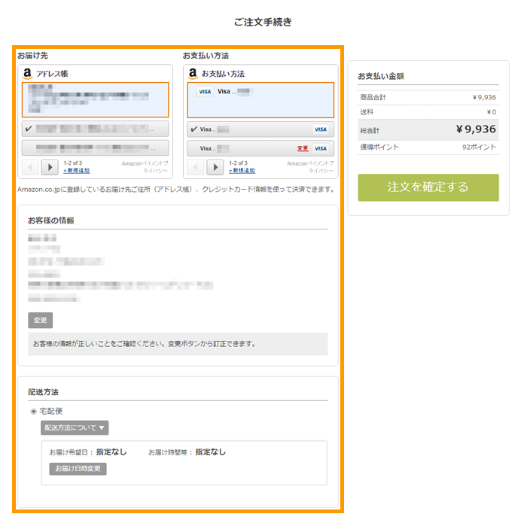Choose the third address entry in list
This screenshot has height=517, width=527.
click(x=94, y=148)
